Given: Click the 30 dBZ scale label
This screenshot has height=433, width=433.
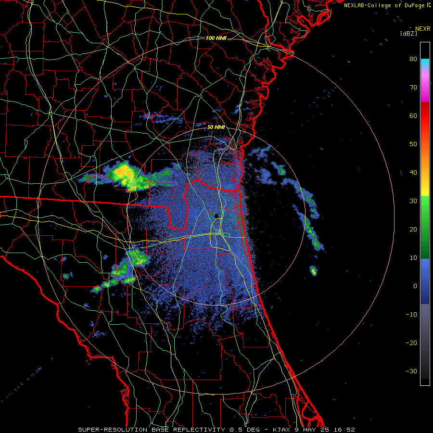Looking at the screenshot, I should pos(413,201).
